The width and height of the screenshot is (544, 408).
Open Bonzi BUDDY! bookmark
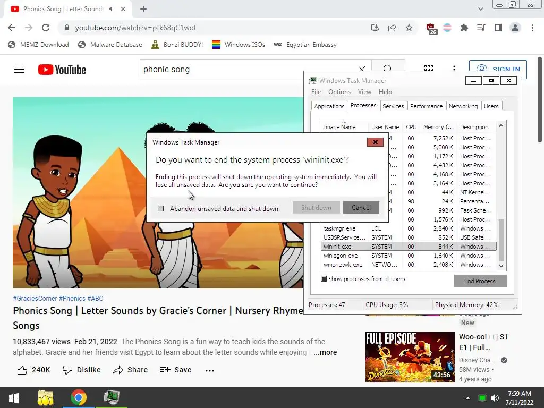tap(177, 45)
